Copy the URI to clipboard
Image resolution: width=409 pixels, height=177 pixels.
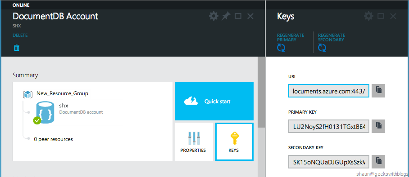click(x=378, y=91)
